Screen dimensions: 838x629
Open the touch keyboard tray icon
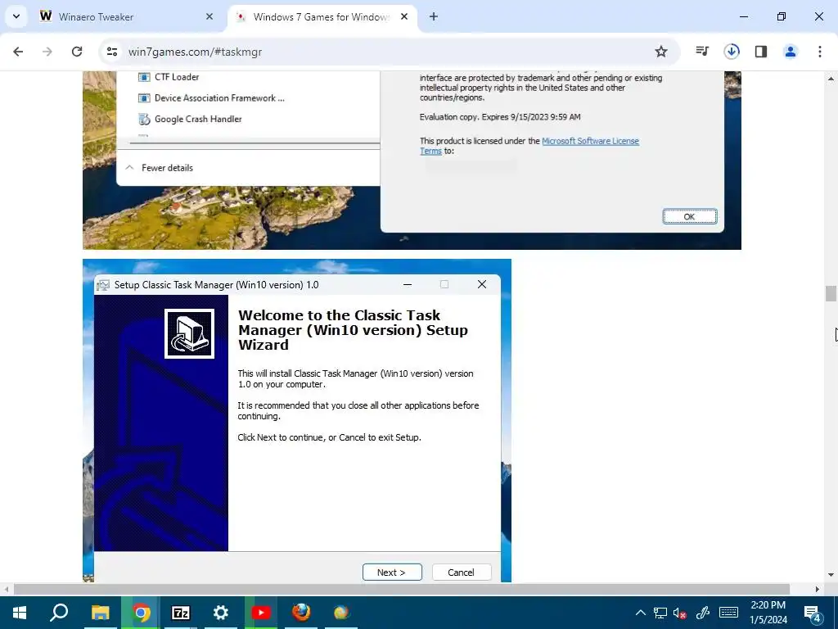click(728, 613)
